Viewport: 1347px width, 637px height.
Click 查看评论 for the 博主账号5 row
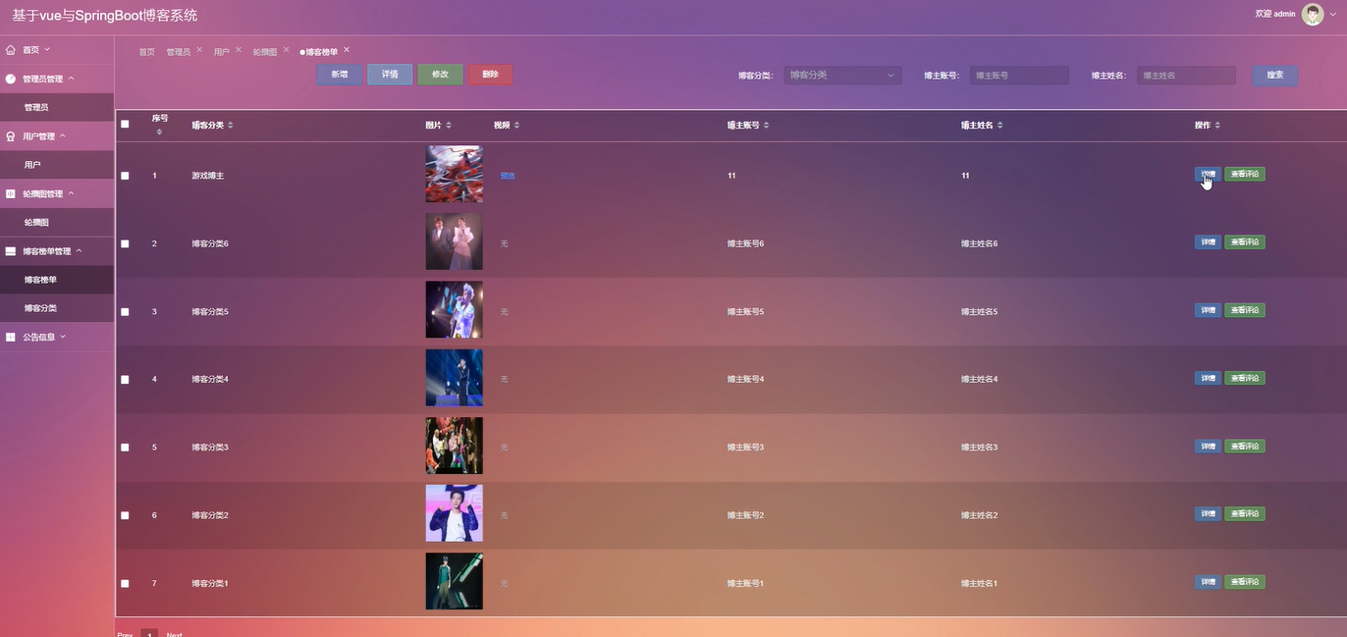(x=1245, y=310)
